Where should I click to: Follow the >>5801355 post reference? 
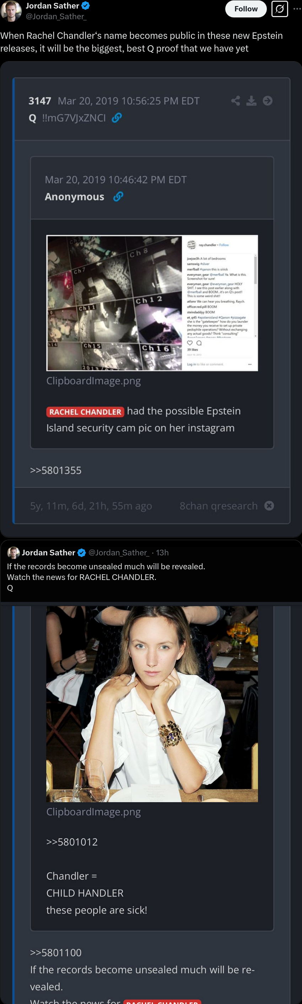(x=56, y=470)
